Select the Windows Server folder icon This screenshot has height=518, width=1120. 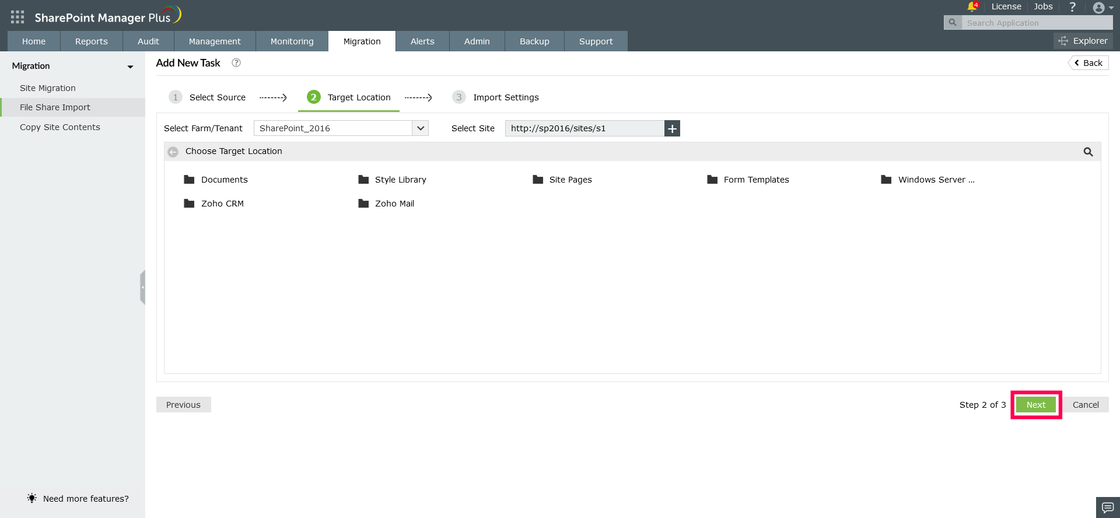[x=886, y=180]
